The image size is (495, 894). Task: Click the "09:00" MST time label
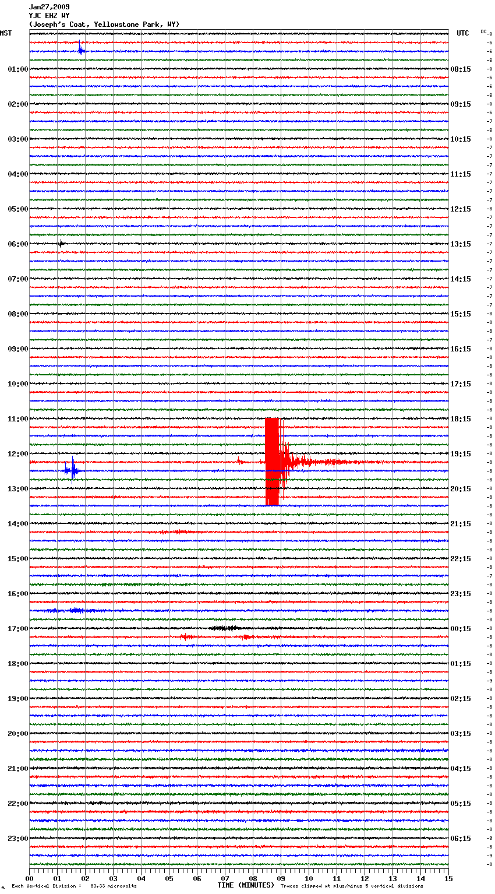click(17, 349)
